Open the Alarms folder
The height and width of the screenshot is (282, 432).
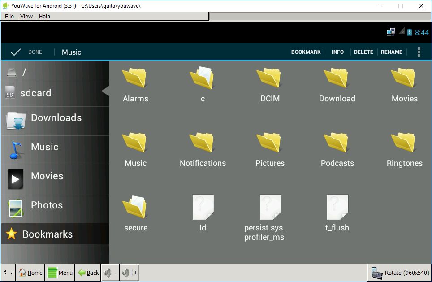pos(135,81)
